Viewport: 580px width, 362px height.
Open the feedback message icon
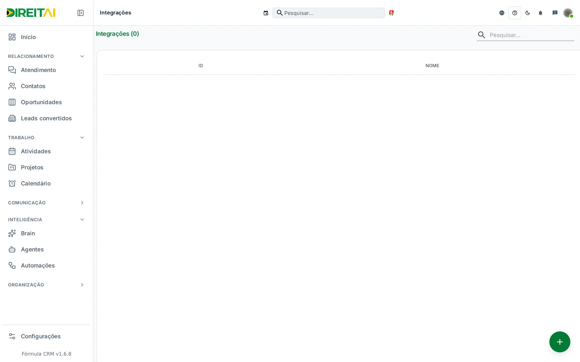555,13
